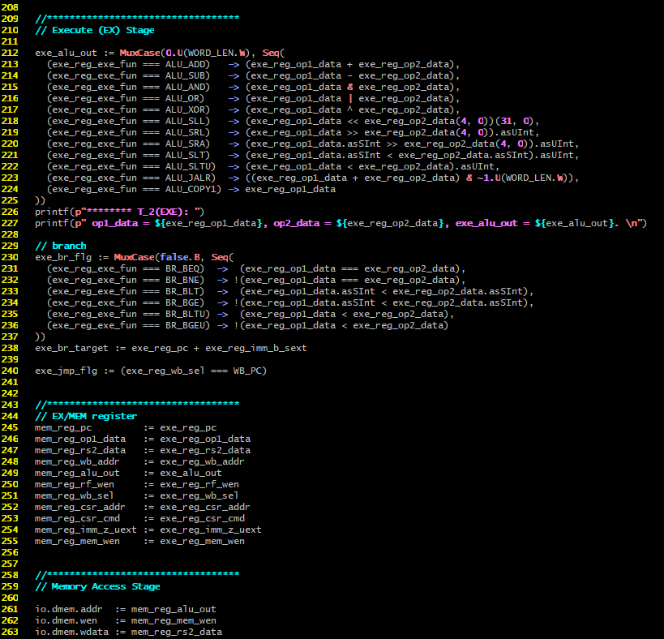
Task: Click '~1.U' on the ALU_JALR line
Action: [x=489, y=178]
